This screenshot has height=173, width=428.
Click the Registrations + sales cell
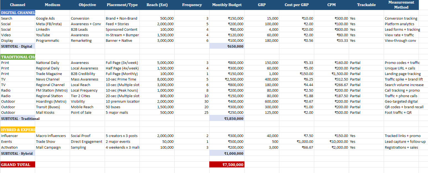401,147
